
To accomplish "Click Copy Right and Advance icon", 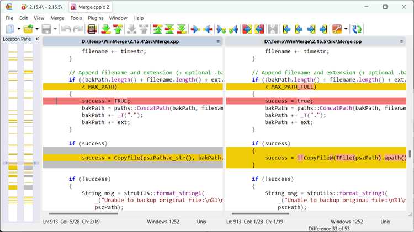I will [x=221, y=29].
